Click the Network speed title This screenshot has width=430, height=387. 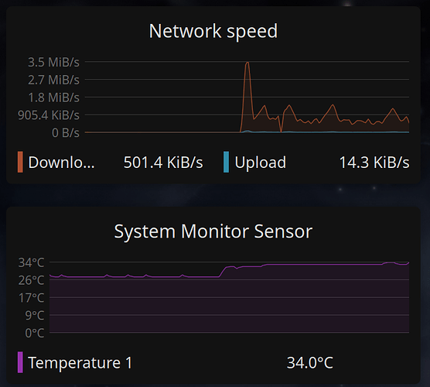pos(213,31)
